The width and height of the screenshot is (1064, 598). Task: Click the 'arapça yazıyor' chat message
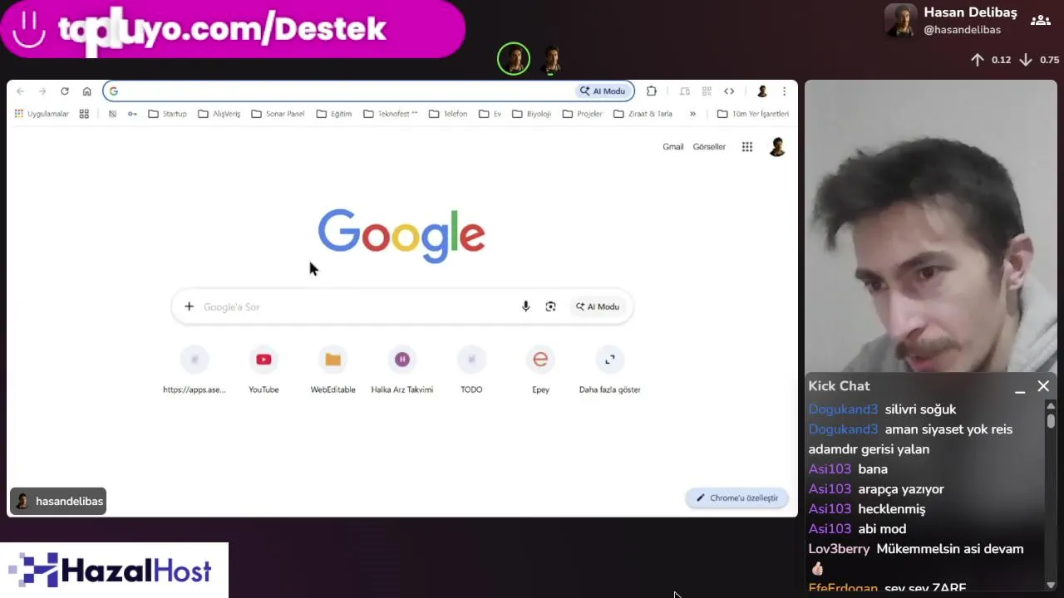901,489
